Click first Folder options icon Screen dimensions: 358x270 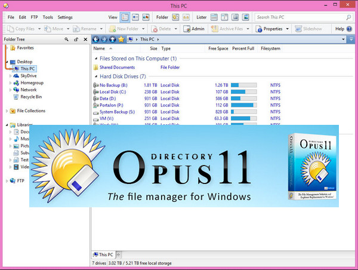(175, 17)
